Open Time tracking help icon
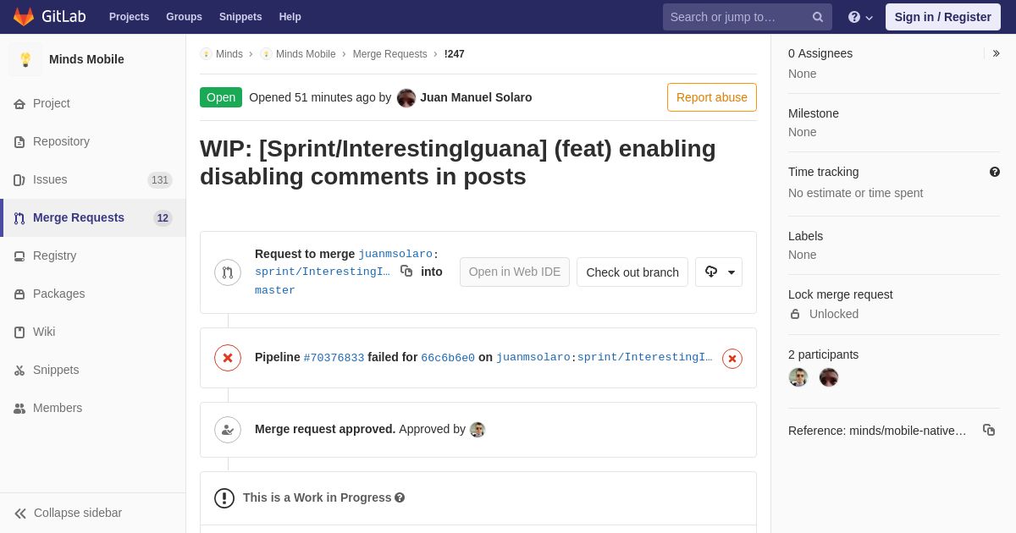The image size is (1016, 533). coord(995,172)
